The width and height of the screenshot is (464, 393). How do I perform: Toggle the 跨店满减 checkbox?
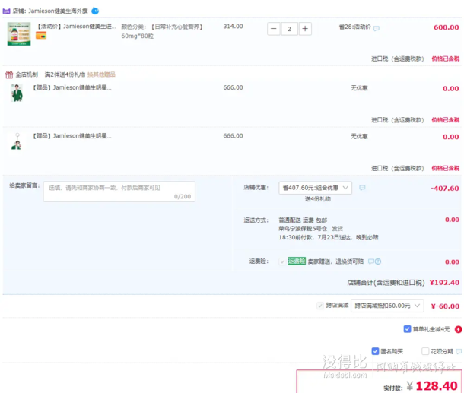(x=319, y=306)
